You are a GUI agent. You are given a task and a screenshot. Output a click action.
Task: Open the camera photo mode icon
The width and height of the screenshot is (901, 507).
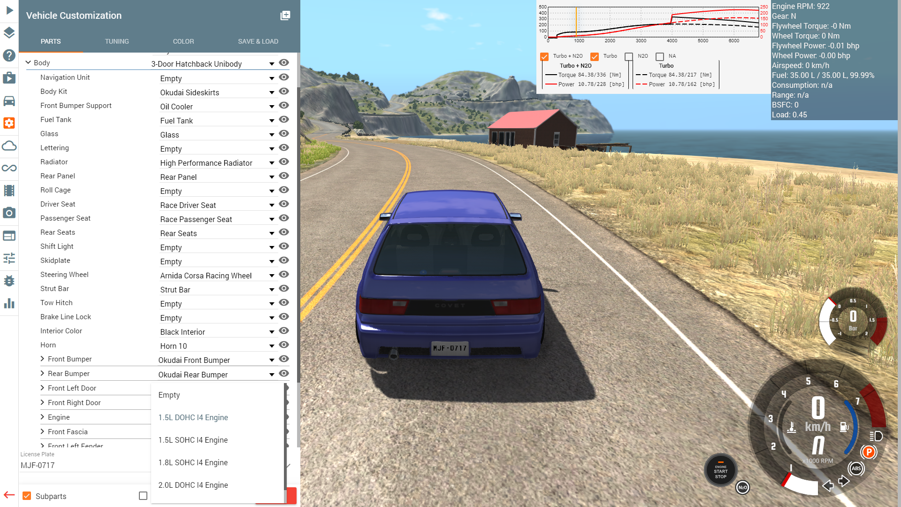9,213
